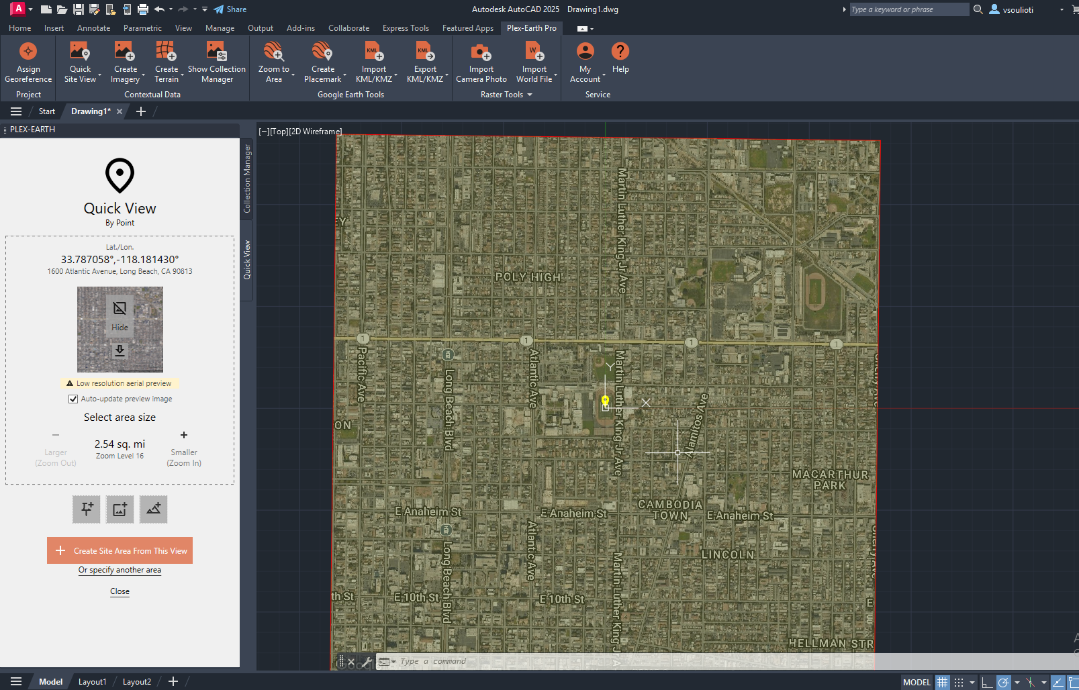Click the command line customize wrench icon

point(368,662)
